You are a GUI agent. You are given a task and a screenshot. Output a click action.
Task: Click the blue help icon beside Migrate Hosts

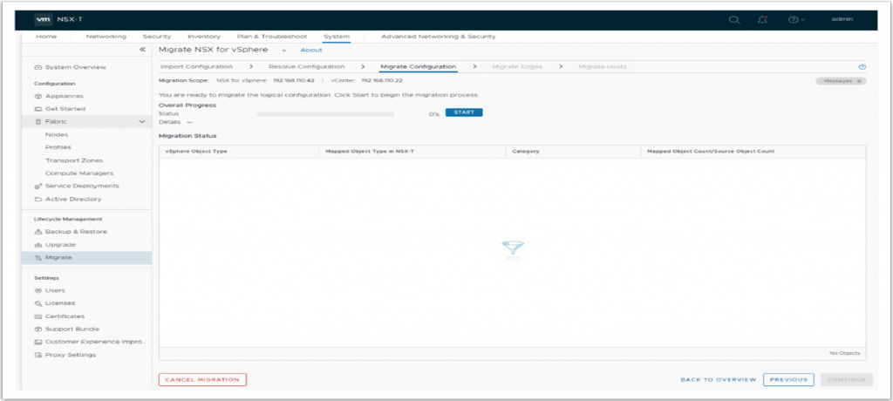point(862,67)
